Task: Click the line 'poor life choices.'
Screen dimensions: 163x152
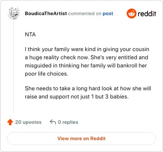Action: [x=46, y=74]
